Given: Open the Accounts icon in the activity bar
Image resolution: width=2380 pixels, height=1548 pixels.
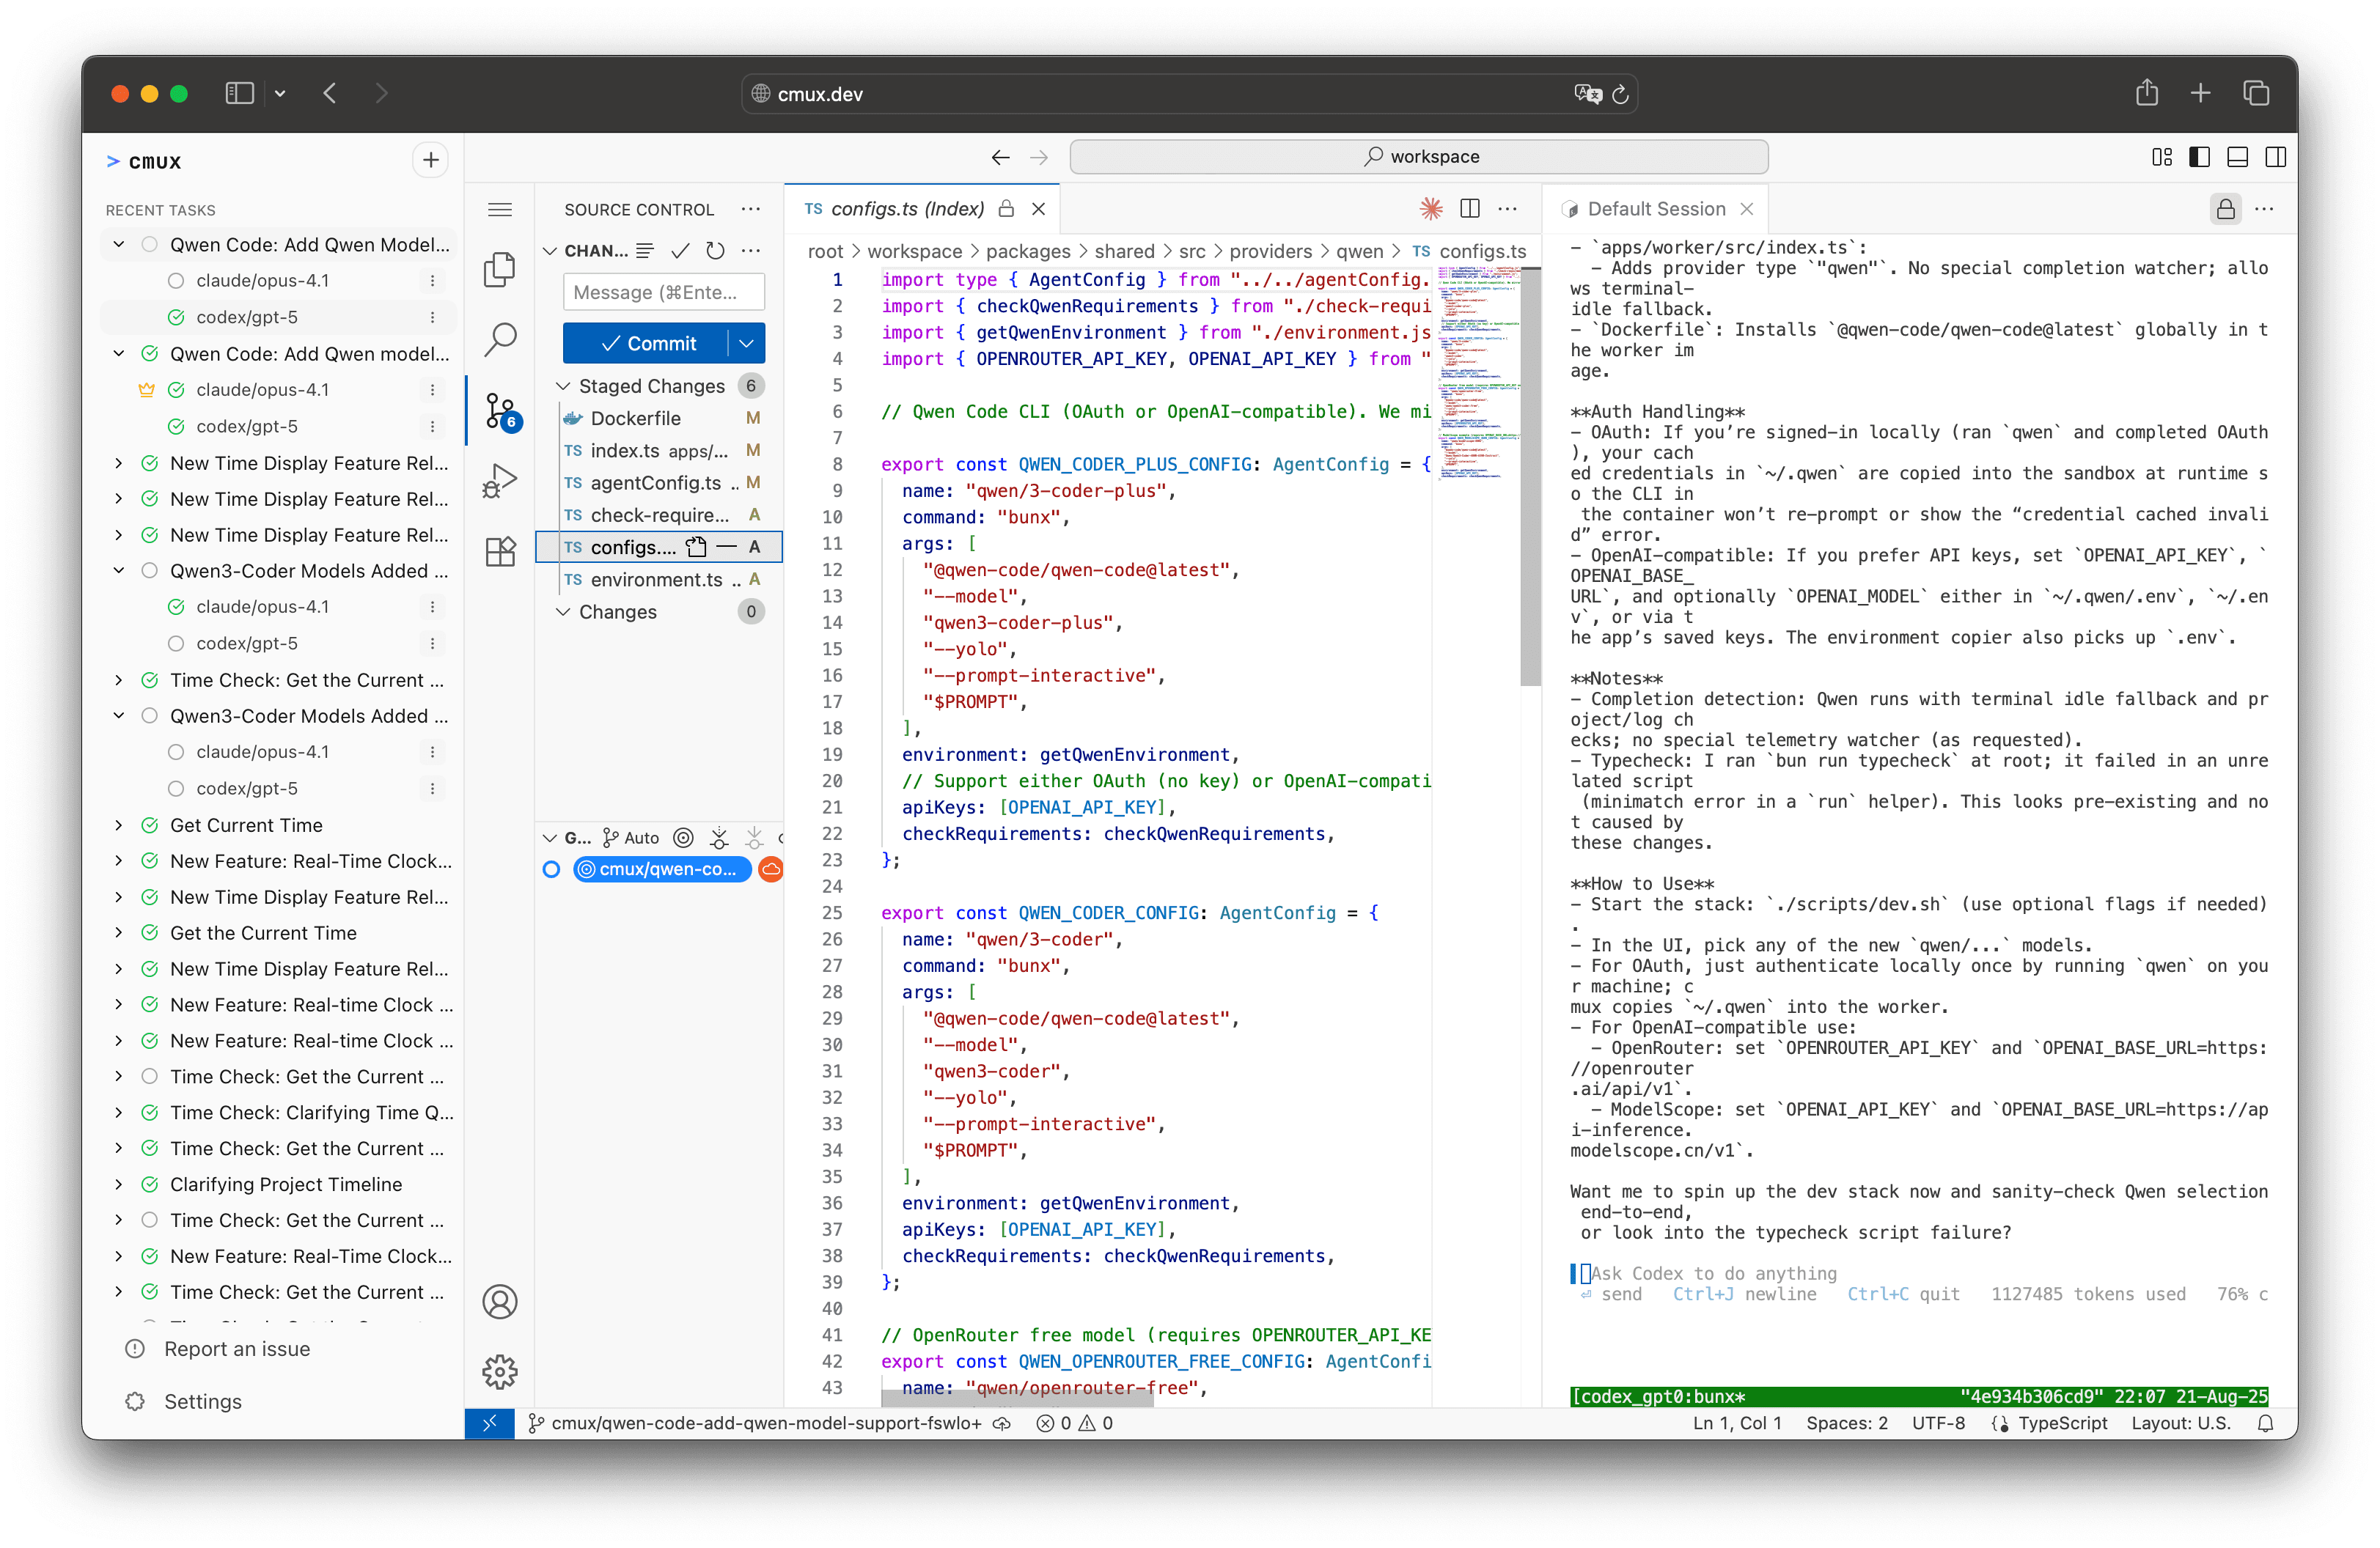Looking at the screenshot, I should (499, 1301).
